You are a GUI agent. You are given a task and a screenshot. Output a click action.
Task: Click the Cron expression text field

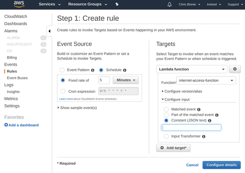pyautogui.click(x=118, y=91)
